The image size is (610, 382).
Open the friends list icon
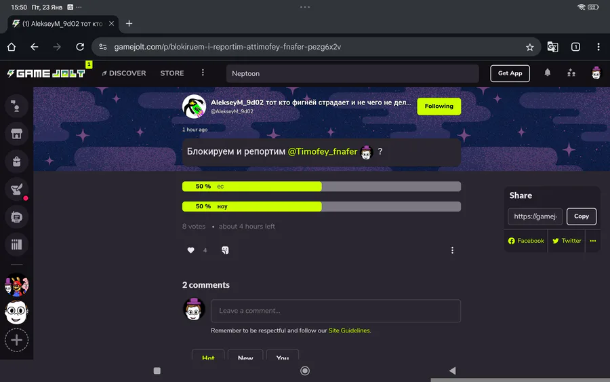coord(571,73)
